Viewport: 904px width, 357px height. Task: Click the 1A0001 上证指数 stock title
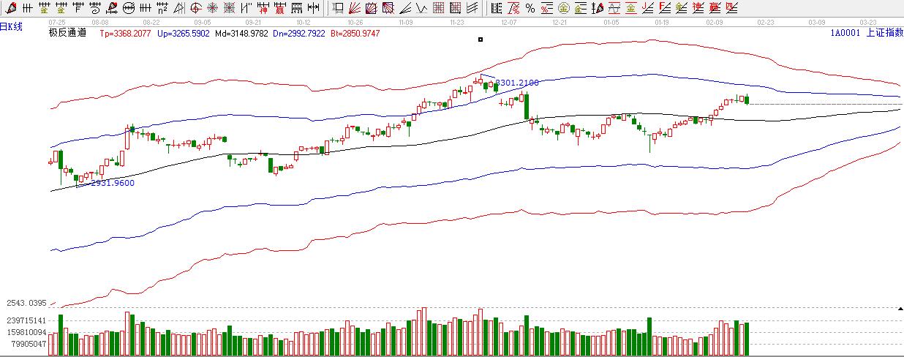pos(866,33)
